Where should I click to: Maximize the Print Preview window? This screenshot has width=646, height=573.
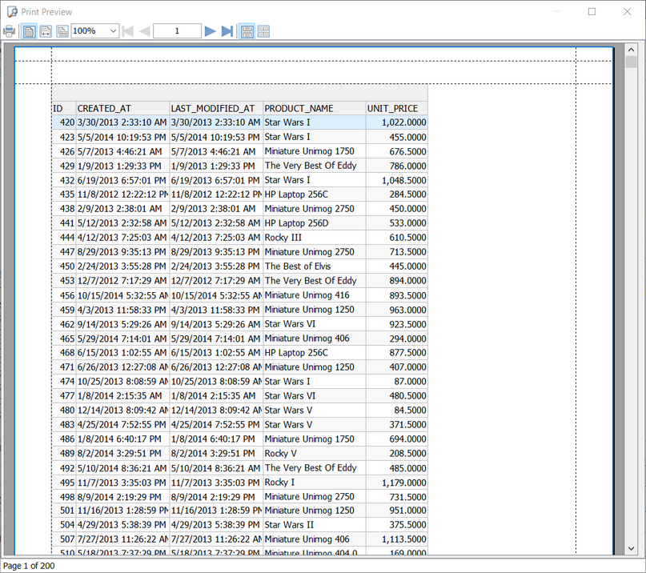(592, 11)
